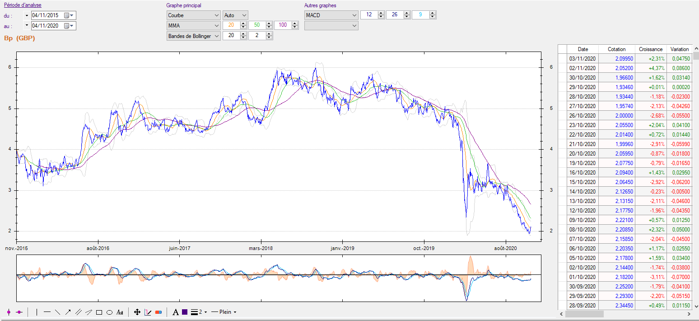Click the Bp (GBP) stock title
Screen dimensions: 699x321
[x=19, y=38]
